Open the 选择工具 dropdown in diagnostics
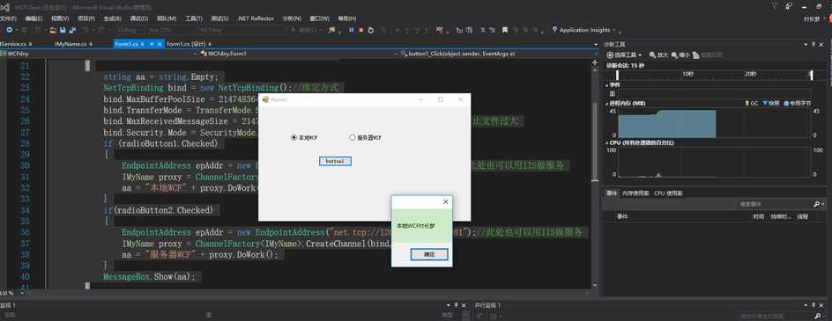 tap(625, 55)
